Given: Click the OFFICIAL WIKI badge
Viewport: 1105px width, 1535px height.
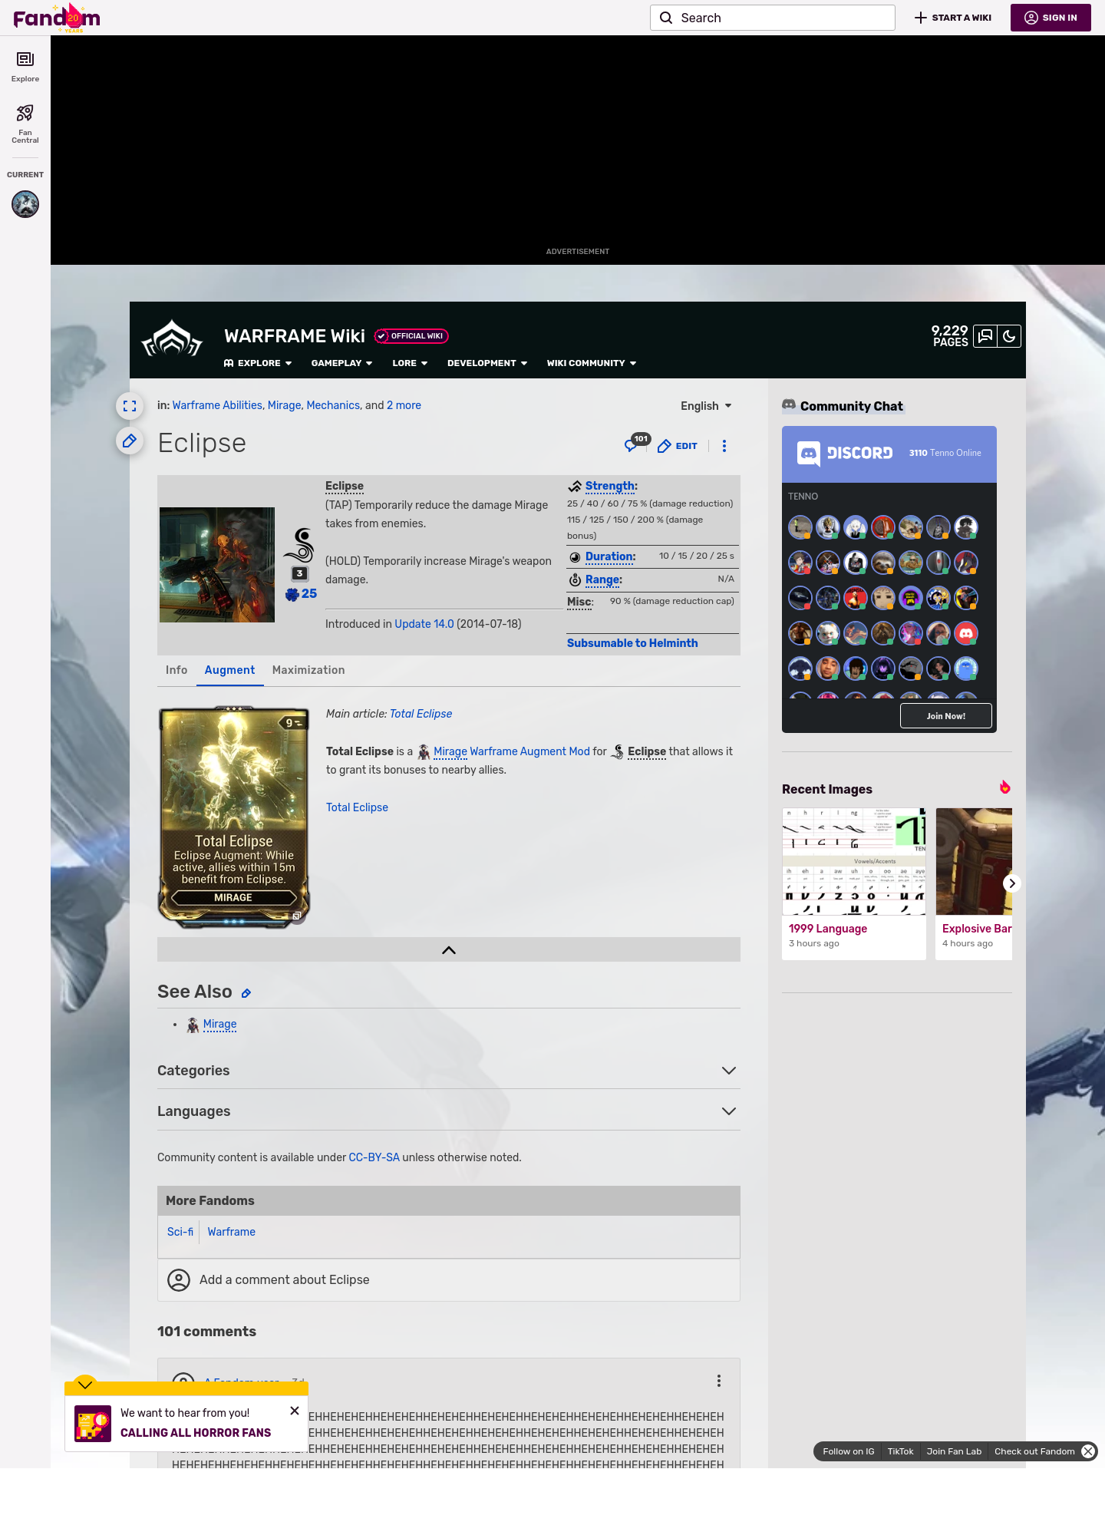Looking at the screenshot, I should (x=411, y=336).
